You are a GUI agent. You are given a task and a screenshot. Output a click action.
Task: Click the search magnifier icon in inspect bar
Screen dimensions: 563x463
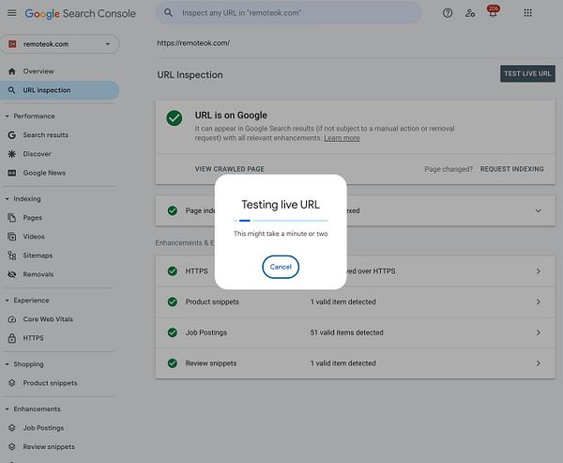tap(168, 13)
